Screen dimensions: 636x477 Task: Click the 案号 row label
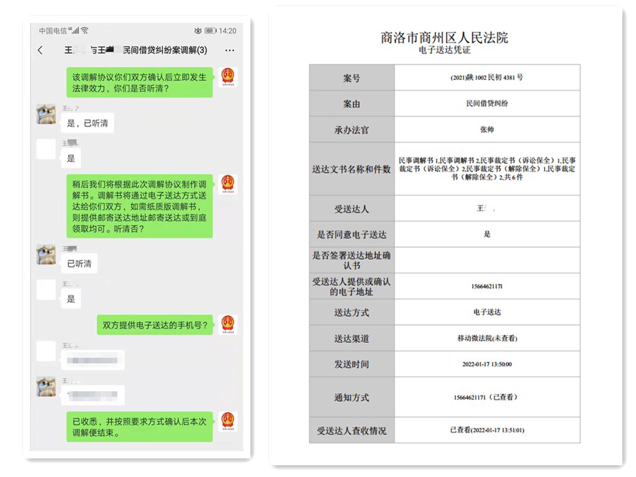point(352,78)
